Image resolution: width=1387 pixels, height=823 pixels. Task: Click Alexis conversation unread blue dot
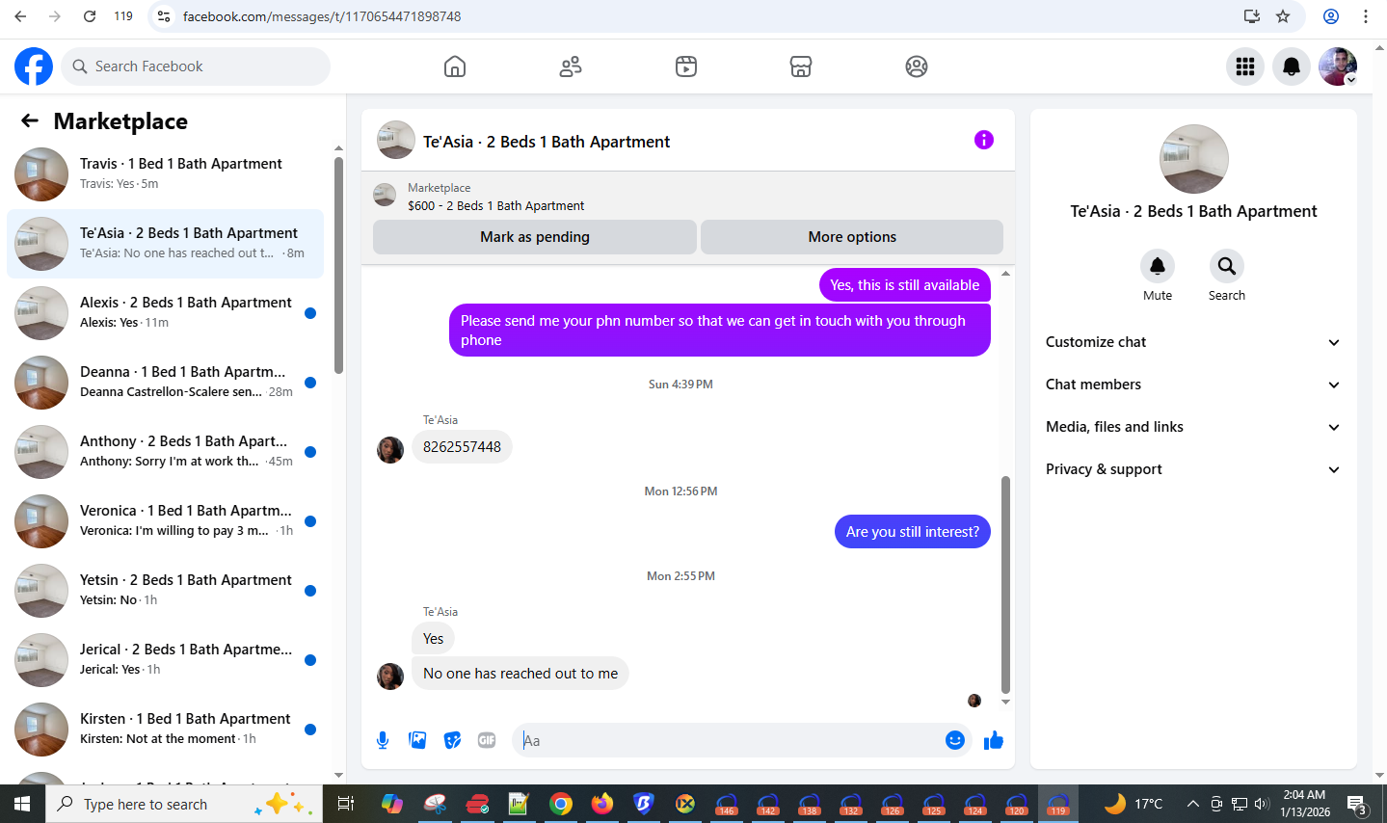[x=310, y=313]
